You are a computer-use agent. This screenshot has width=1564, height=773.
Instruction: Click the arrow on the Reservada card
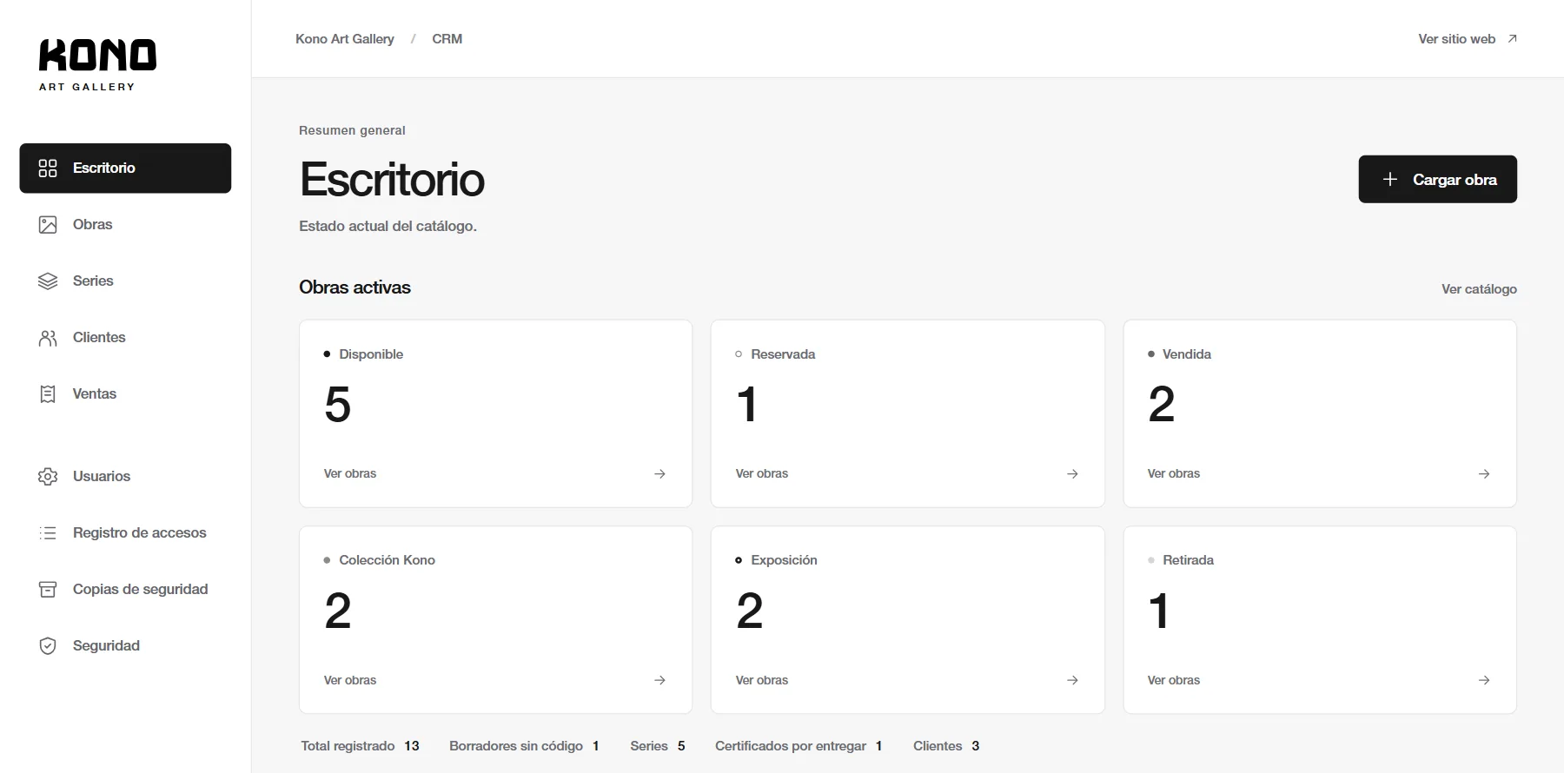click(1072, 474)
